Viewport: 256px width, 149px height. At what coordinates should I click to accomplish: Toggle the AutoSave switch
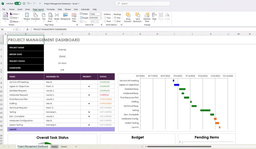click(18, 4)
